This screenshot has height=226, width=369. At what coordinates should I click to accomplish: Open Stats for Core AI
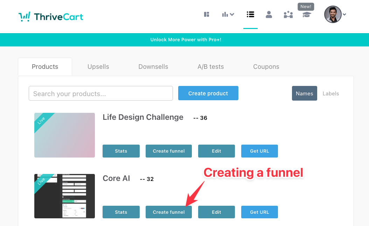click(x=121, y=212)
